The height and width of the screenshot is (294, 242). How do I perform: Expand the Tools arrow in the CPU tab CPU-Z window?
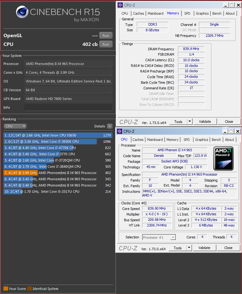point(189,248)
